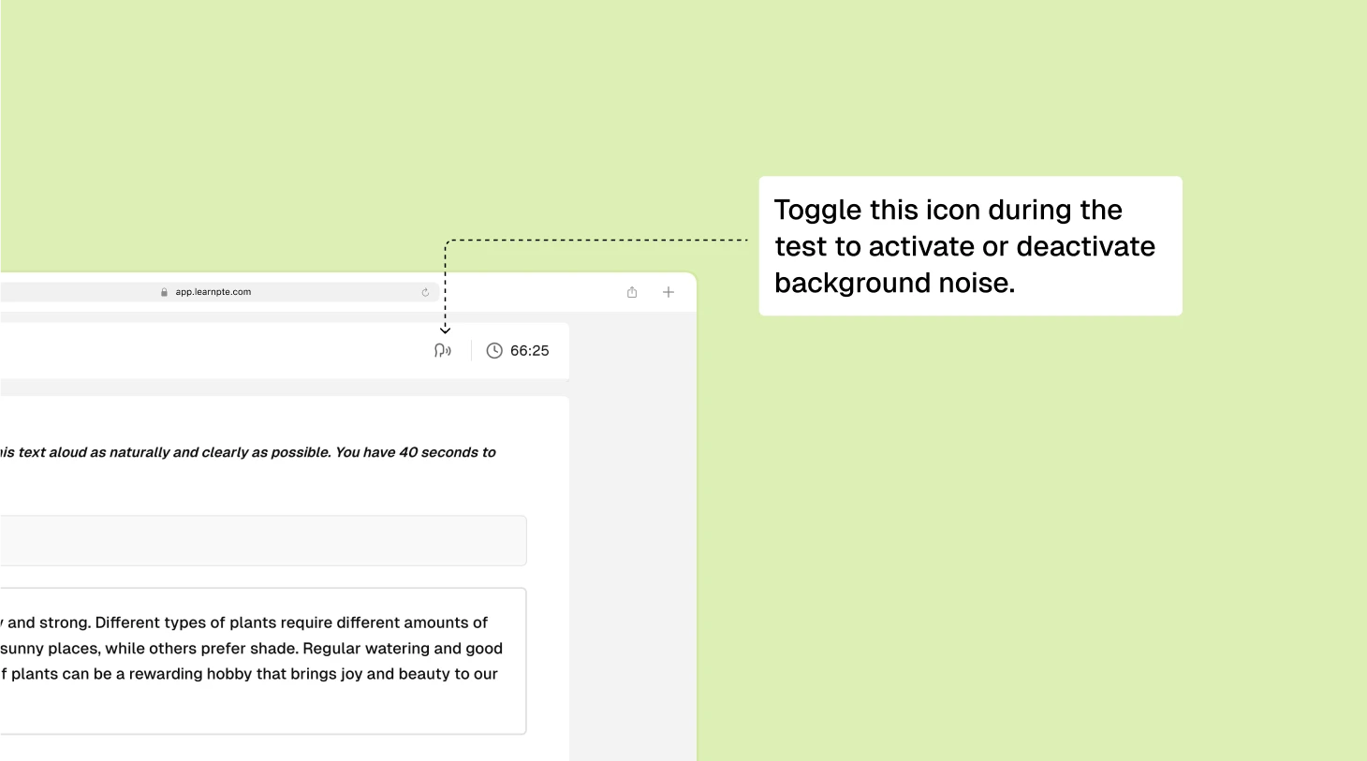Select the test header panel with the timer

pyautogui.click(x=281, y=350)
